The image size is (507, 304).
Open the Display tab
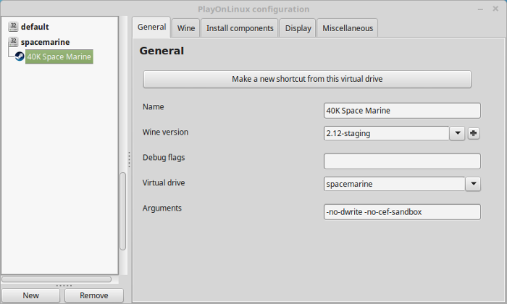click(x=298, y=28)
